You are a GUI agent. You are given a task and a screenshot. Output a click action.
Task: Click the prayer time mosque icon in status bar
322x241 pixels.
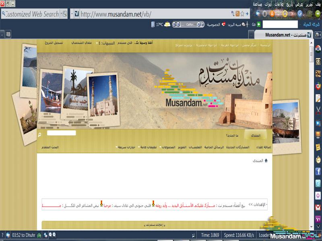pos(39,235)
